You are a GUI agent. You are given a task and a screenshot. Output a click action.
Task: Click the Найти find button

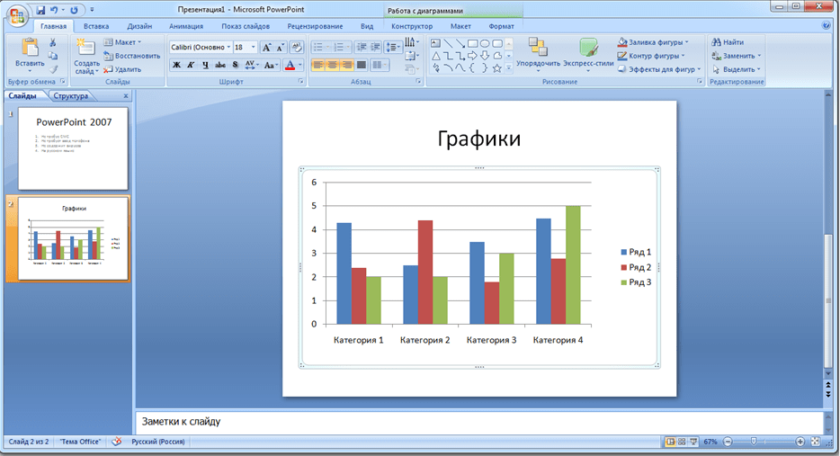coord(727,42)
